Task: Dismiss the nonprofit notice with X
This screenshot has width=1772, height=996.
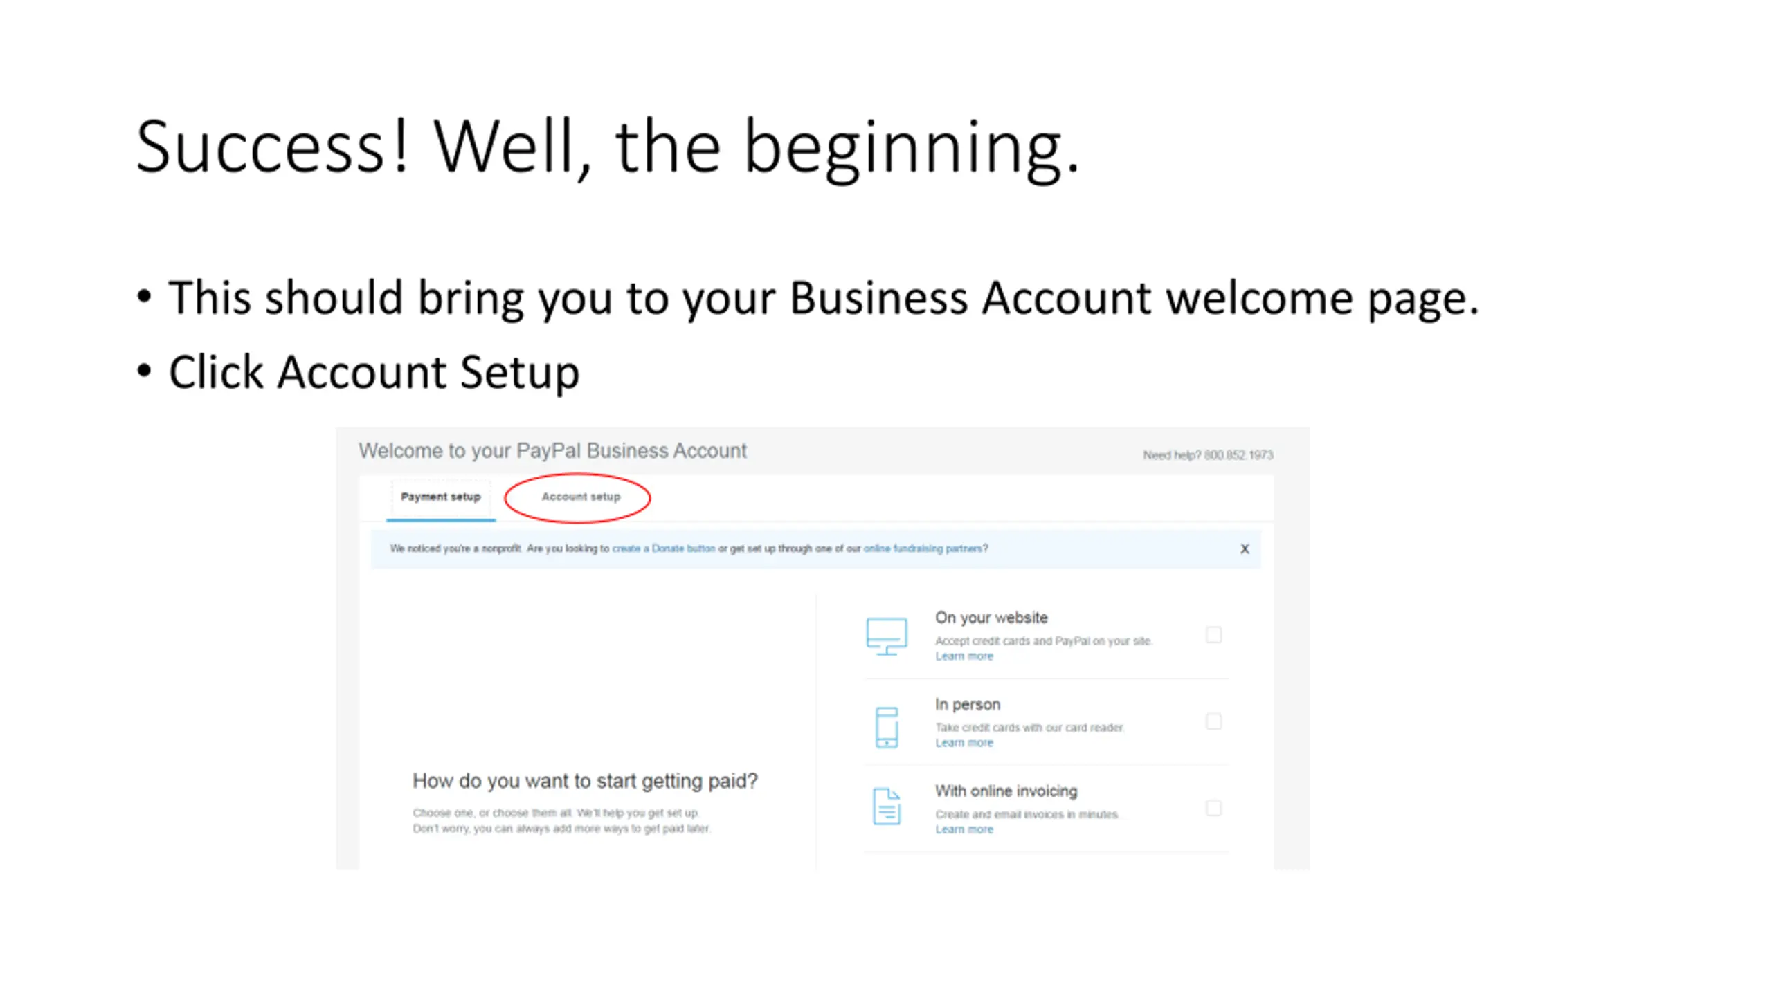Action: [x=1244, y=548]
